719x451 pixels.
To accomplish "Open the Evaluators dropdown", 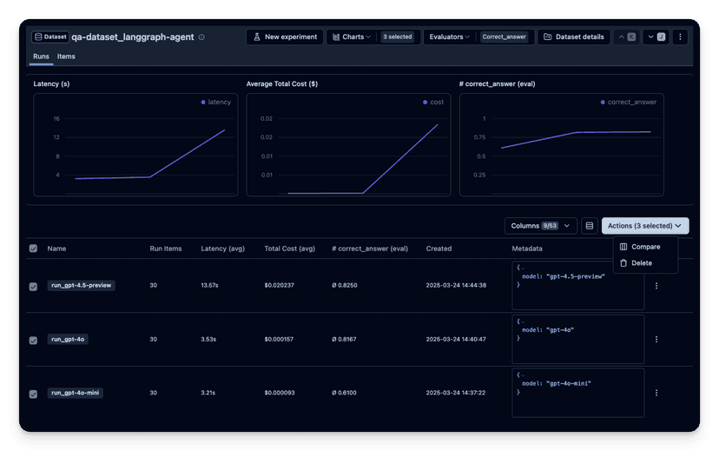I will (x=450, y=36).
